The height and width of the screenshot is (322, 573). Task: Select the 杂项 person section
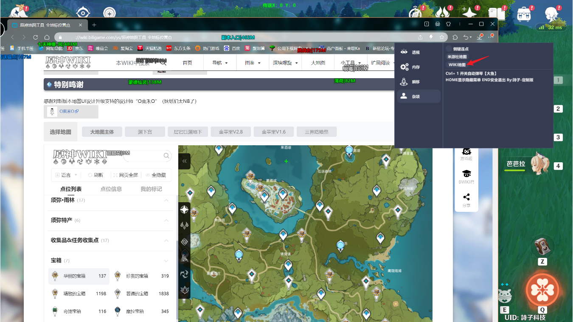[x=419, y=96]
